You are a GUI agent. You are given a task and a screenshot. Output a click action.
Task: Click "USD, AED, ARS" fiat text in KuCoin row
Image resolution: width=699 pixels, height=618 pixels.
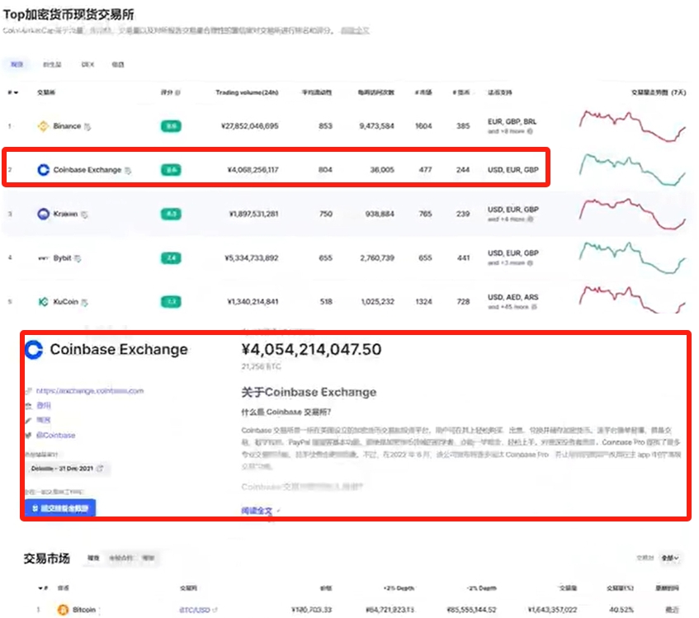[513, 297]
